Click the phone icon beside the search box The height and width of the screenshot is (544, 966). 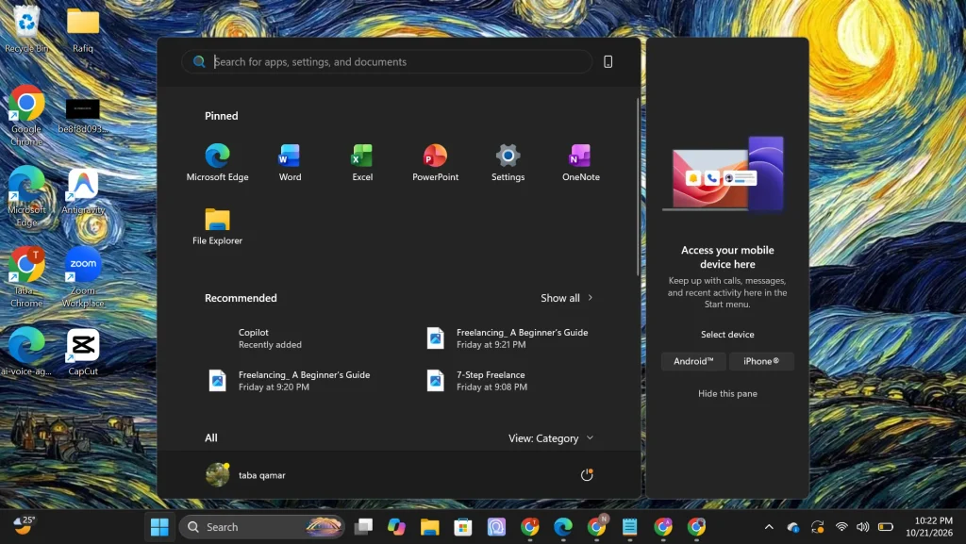tap(608, 61)
